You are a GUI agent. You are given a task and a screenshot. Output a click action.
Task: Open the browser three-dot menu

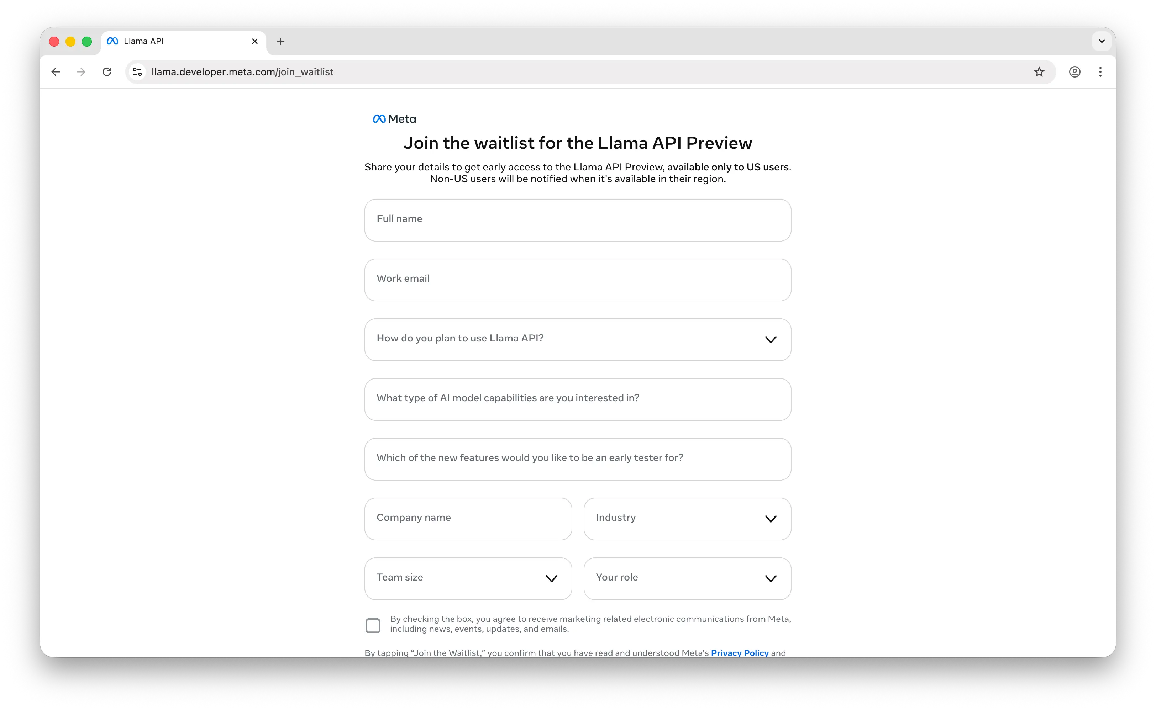(1100, 72)
